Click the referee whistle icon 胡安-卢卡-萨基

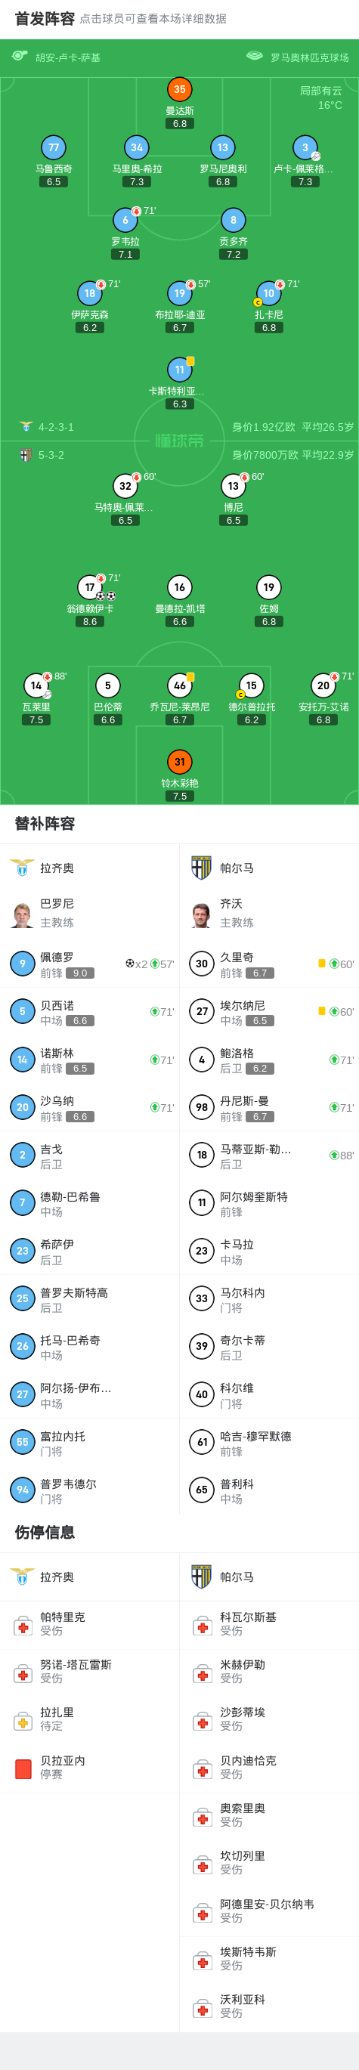click(20, 56)
